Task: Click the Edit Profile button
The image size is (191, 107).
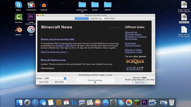Action: coord(59,82)
